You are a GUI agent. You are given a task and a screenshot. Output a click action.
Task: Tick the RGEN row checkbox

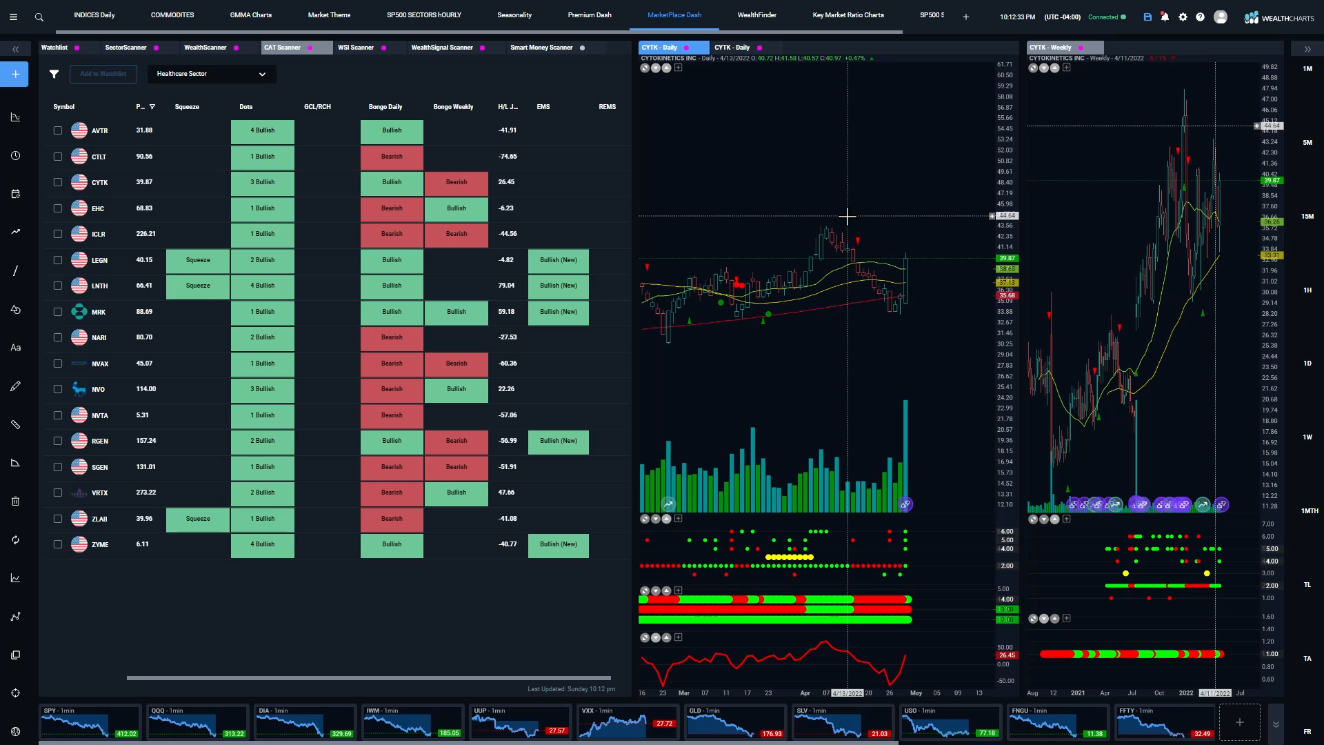(58, 441)
